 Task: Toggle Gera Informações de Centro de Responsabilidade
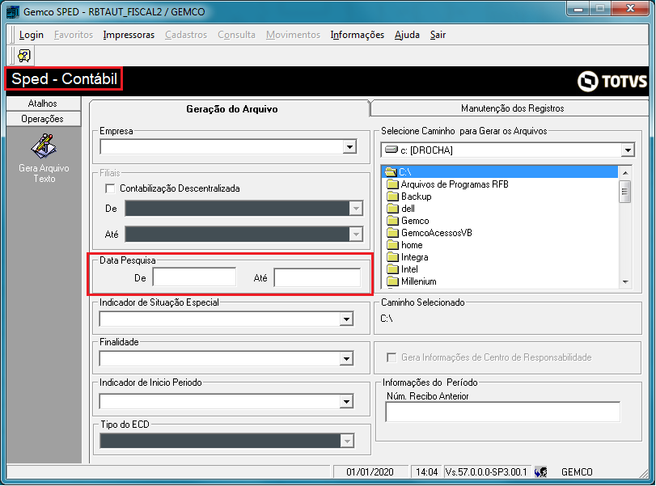tap(391, 357)
